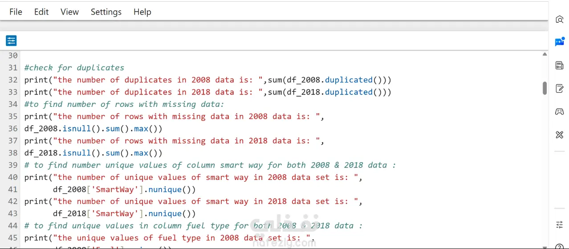The height and width of the screenshot is (249, 569).
Task: Open the Edit menu
Action: click(x=41, y=12)
